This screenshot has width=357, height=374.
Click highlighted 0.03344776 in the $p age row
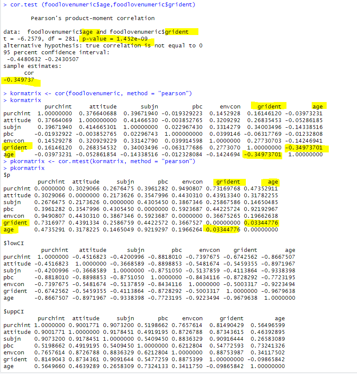(222, 230)
